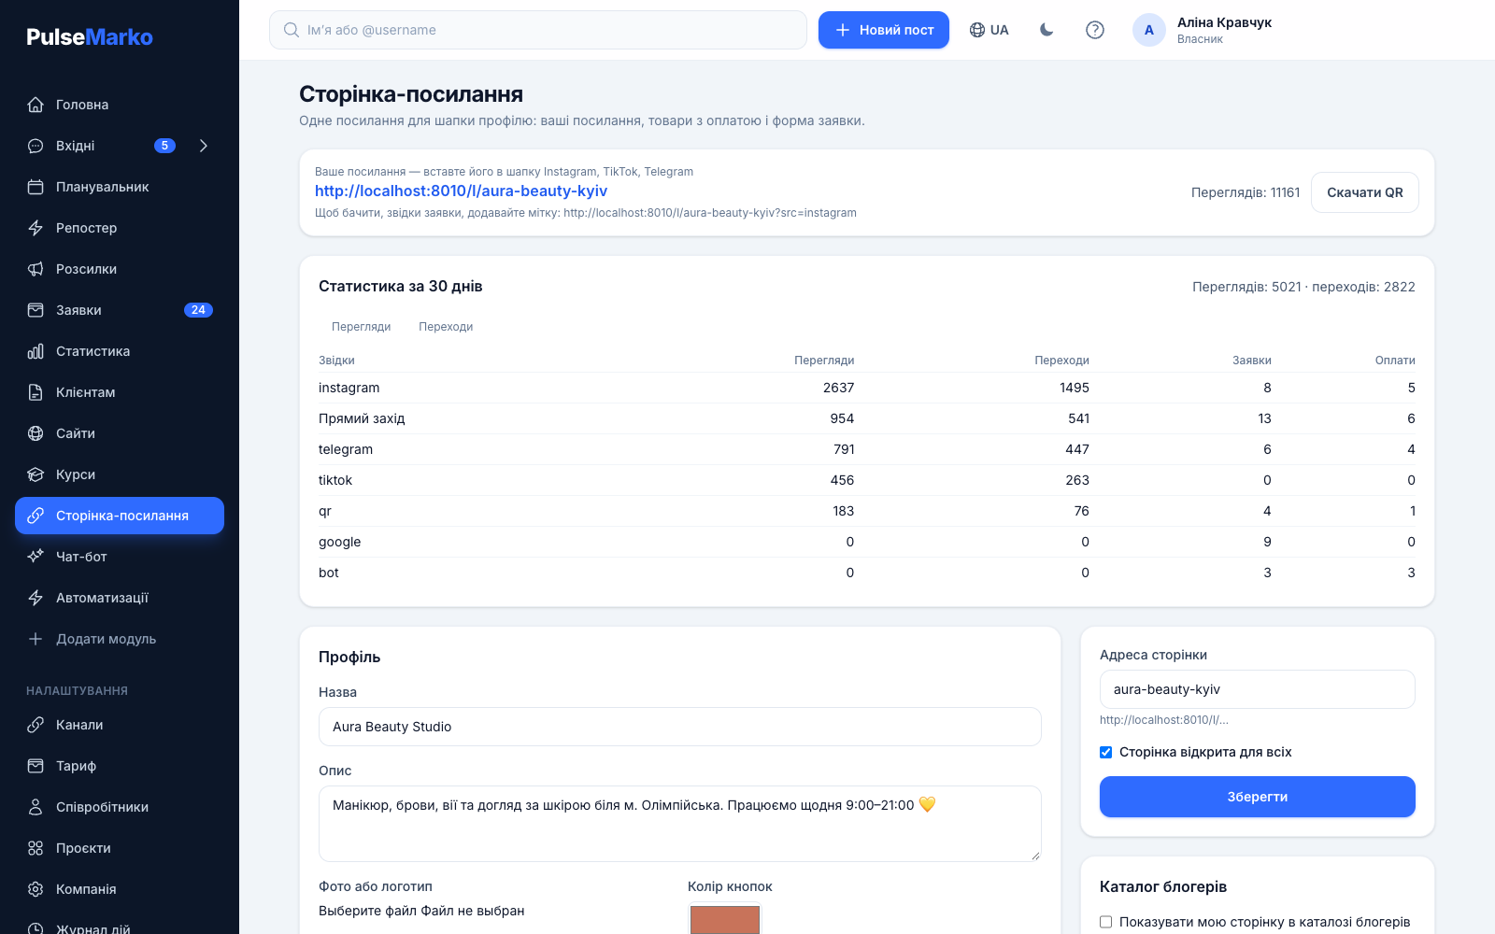Enable showing page in bloggers catalog

click(1106, 922)
